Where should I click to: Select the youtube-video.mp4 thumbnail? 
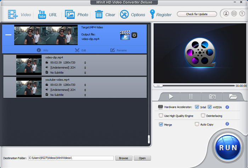pos(29,87)
